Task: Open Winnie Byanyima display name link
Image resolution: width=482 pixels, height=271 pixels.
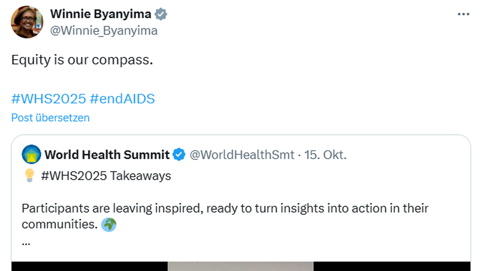Action: [101, 14]
